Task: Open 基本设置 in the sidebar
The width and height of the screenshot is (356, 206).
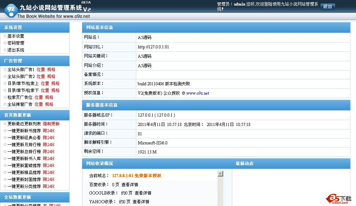Action: (16, 36)
